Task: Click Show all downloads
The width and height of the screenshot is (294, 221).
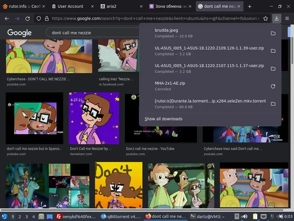Action: coord(163,119)
